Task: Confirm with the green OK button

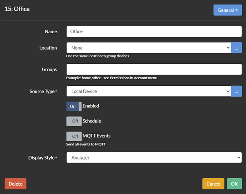Action: (x=234, y=184)
